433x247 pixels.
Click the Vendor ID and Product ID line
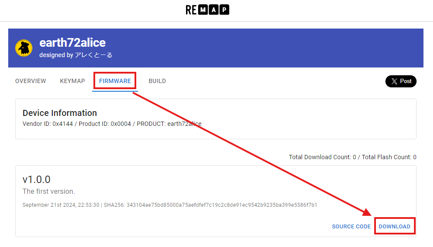coord(112,124)
